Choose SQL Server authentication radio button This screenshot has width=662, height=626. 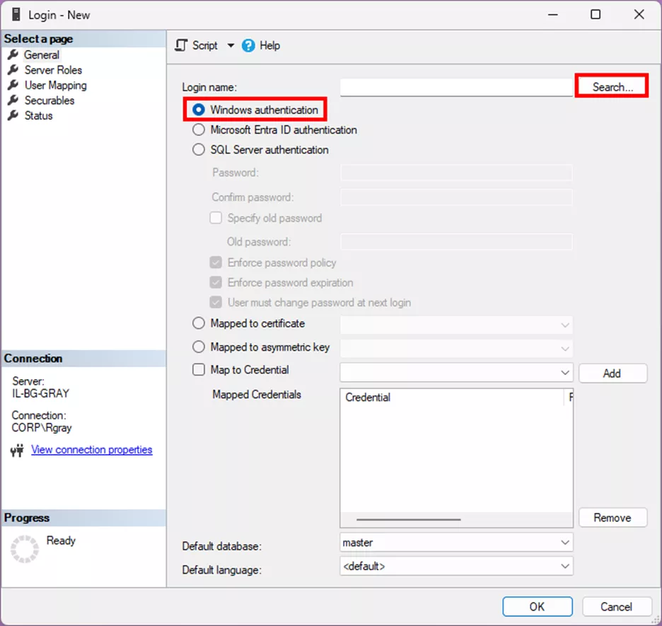point(199,149)
